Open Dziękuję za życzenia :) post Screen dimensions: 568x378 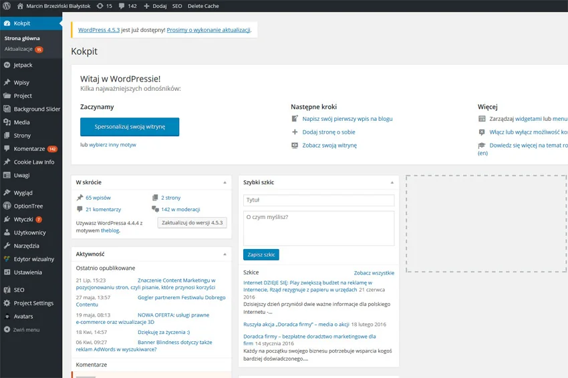pos(164,333)
